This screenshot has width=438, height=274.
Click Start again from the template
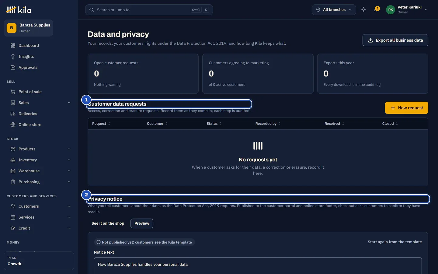click(395, 242)
